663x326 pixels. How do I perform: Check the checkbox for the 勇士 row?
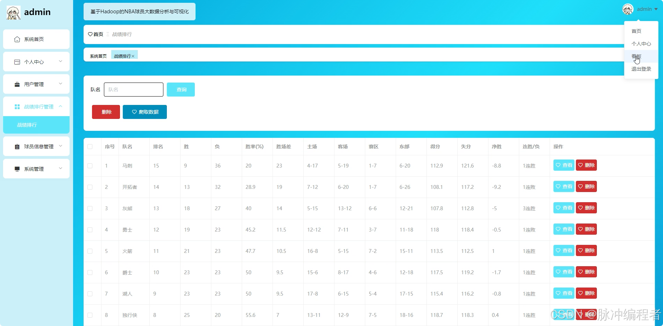pos(90,230)
